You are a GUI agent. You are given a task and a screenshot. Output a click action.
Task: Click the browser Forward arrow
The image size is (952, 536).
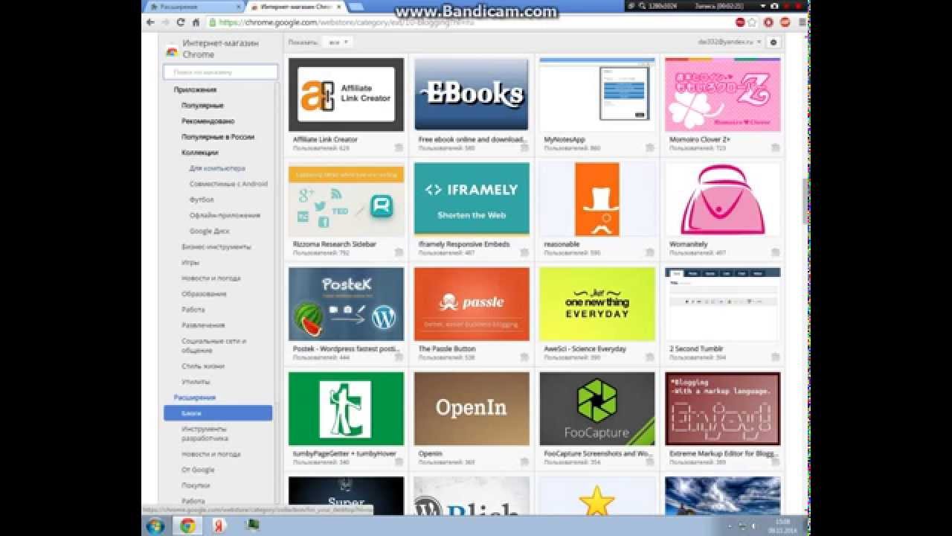coord(165,22)
